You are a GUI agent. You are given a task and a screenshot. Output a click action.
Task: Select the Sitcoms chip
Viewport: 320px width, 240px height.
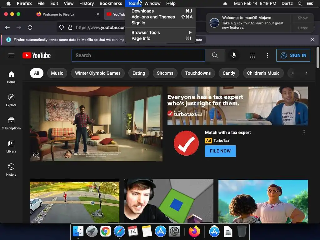(165, 73)
